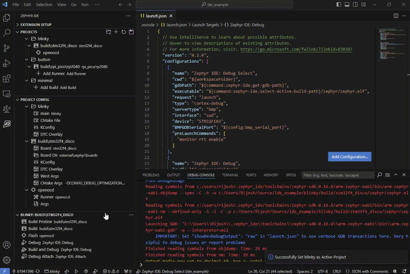The height and width of the screenshot is (274, 410).
Task: Collapse the blinky folder in Projects
Action: pos(27,39)
